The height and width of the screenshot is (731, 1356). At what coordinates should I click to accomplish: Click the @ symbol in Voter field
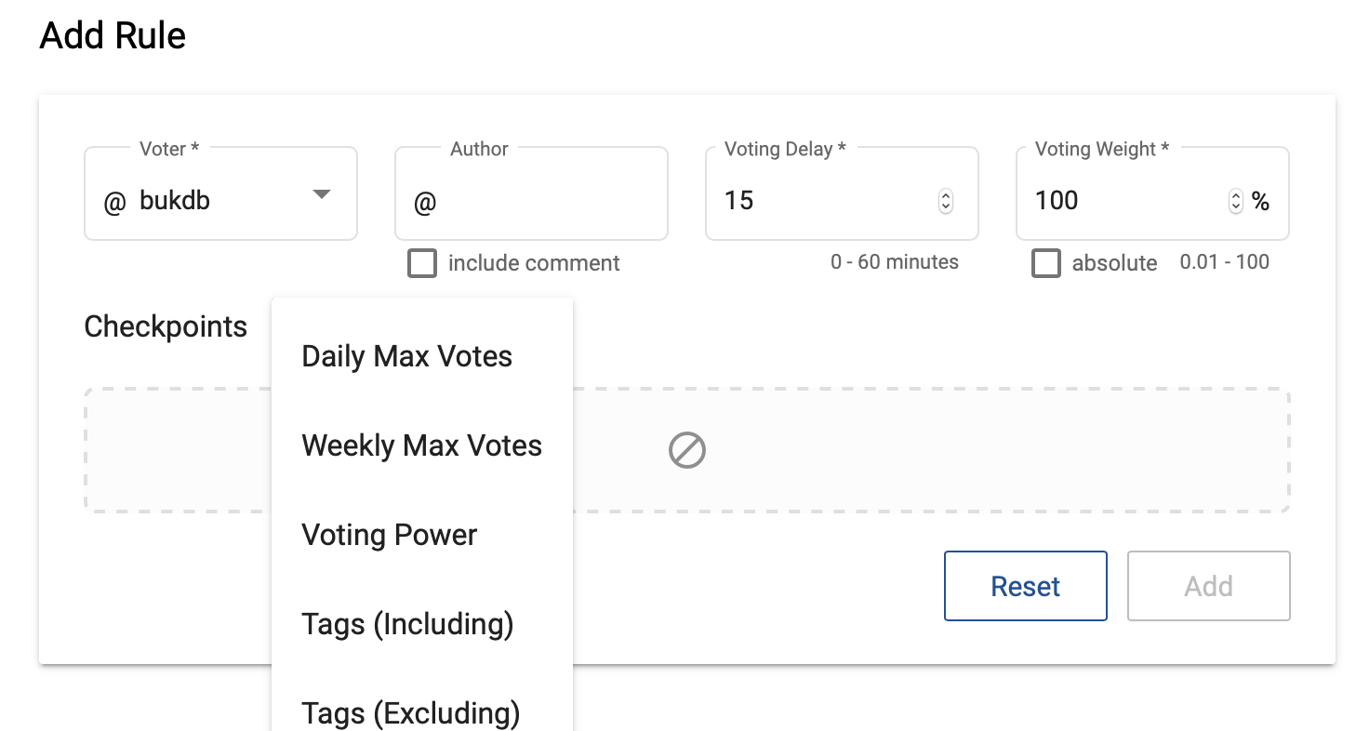pyautogui.click(x=114, y=202)
